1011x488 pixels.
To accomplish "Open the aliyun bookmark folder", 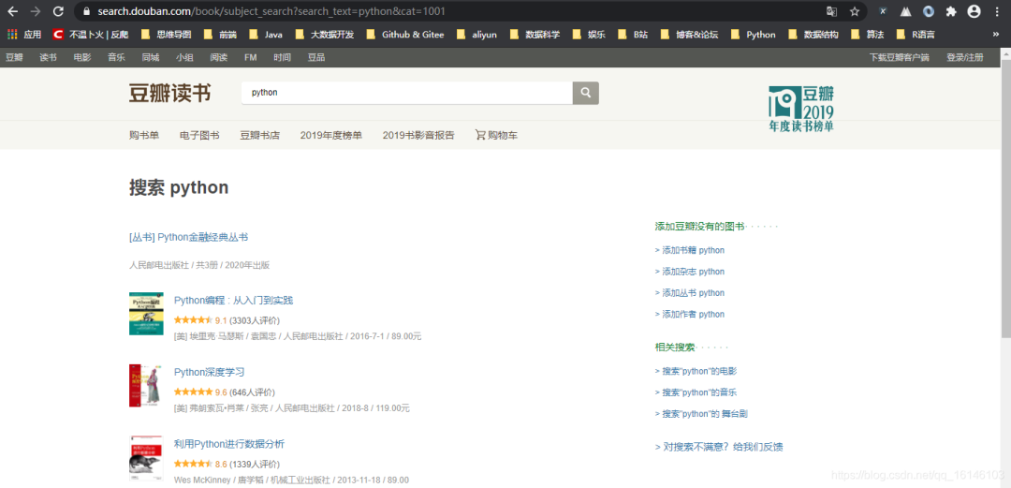I will (476, 35).
